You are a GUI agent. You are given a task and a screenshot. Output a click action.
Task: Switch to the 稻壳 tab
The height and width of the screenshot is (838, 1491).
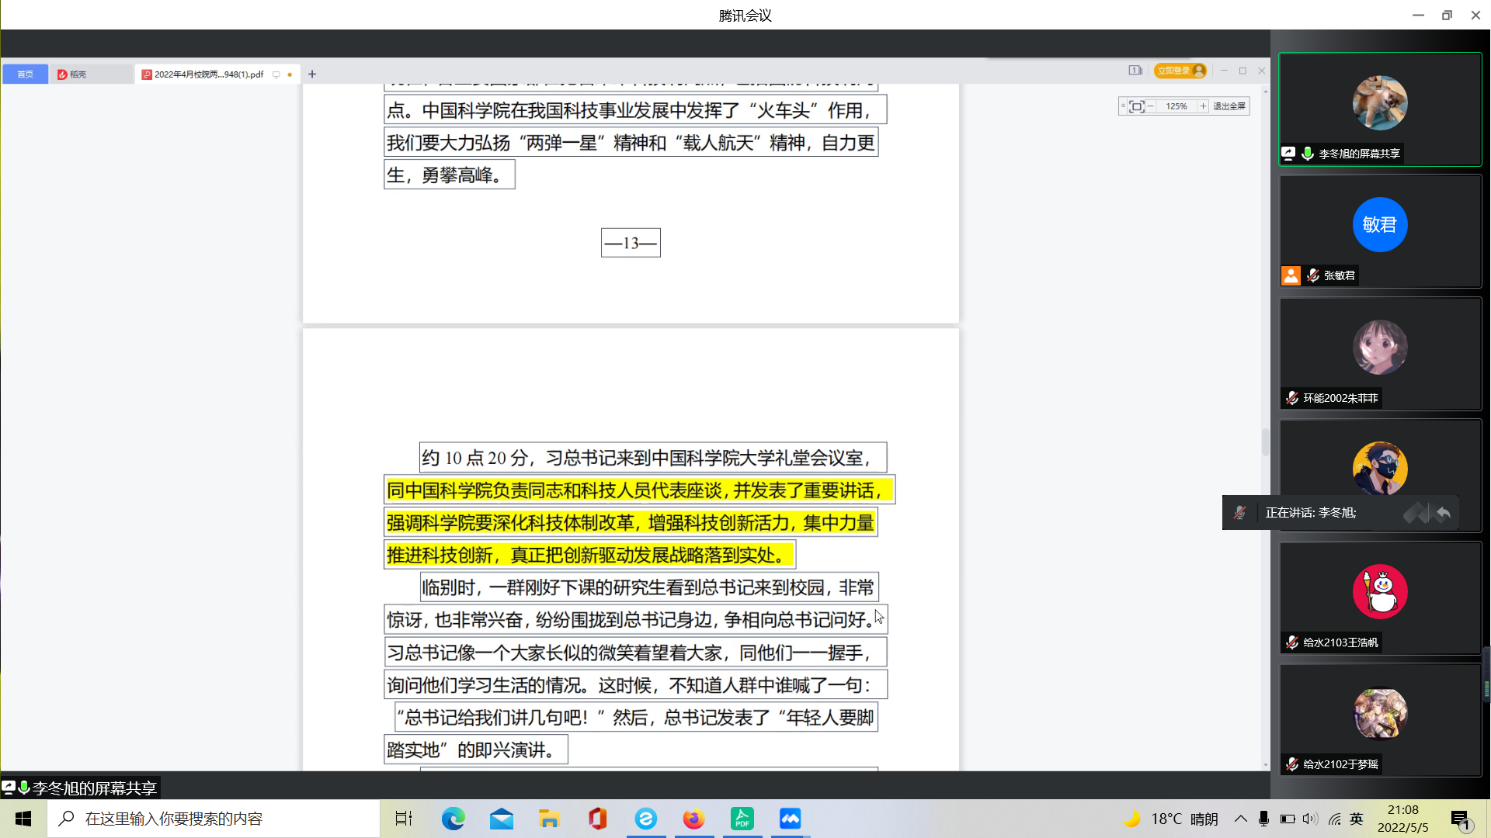coord(72,74)
